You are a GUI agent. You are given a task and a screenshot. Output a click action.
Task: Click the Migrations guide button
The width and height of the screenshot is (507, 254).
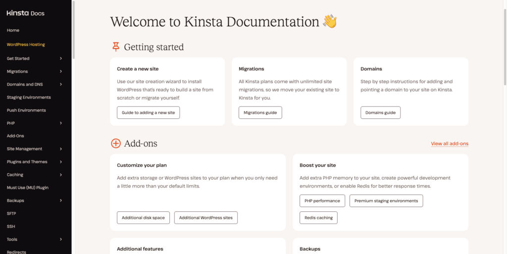[260, 113]
